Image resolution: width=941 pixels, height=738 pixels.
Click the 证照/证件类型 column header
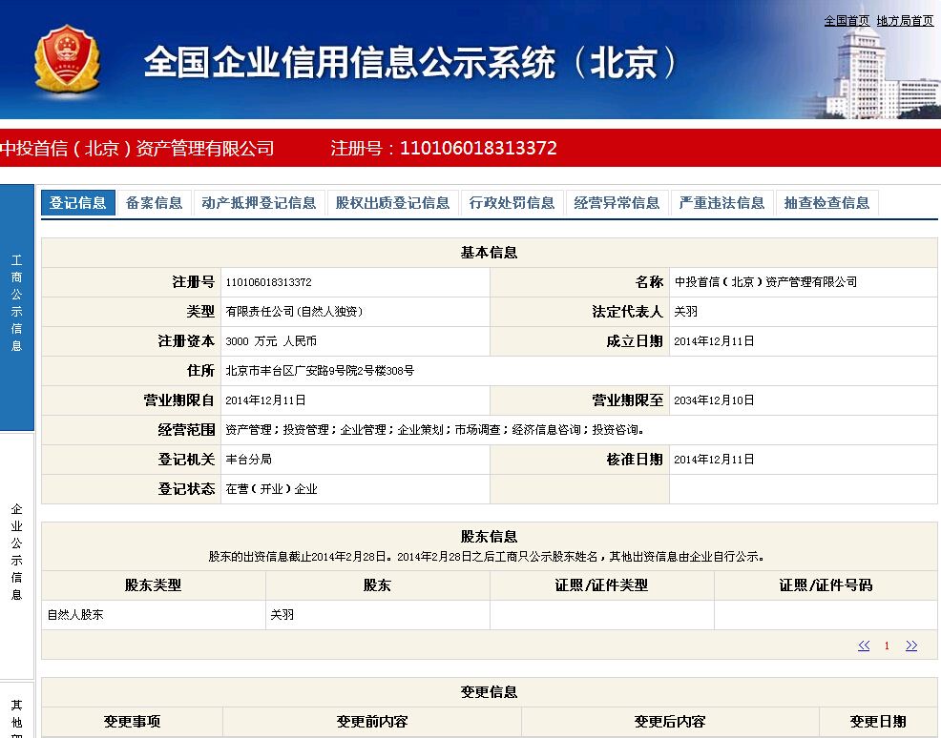tap(601, 585)
